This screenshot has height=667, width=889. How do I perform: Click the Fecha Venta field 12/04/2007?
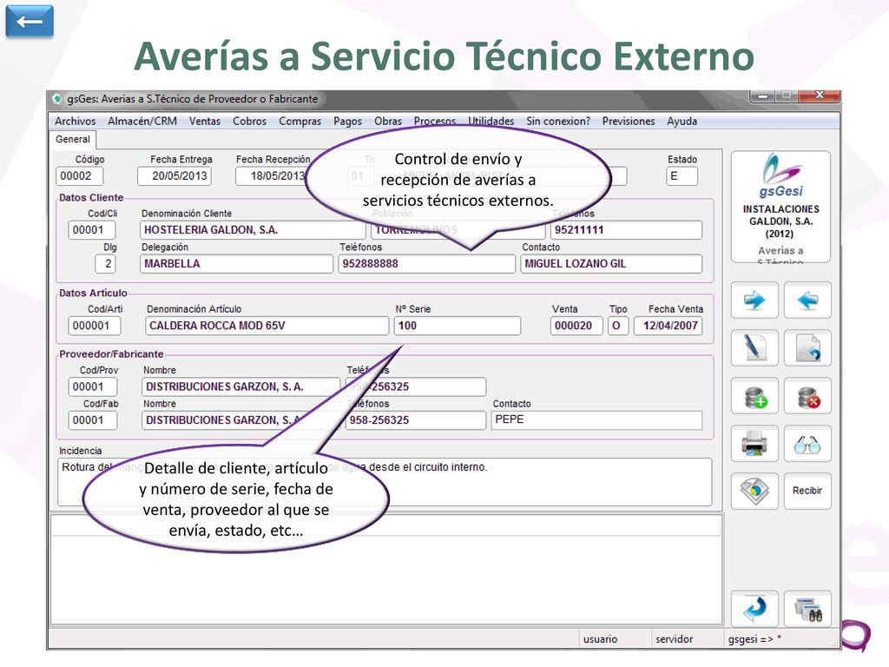(x=668, y=326)
